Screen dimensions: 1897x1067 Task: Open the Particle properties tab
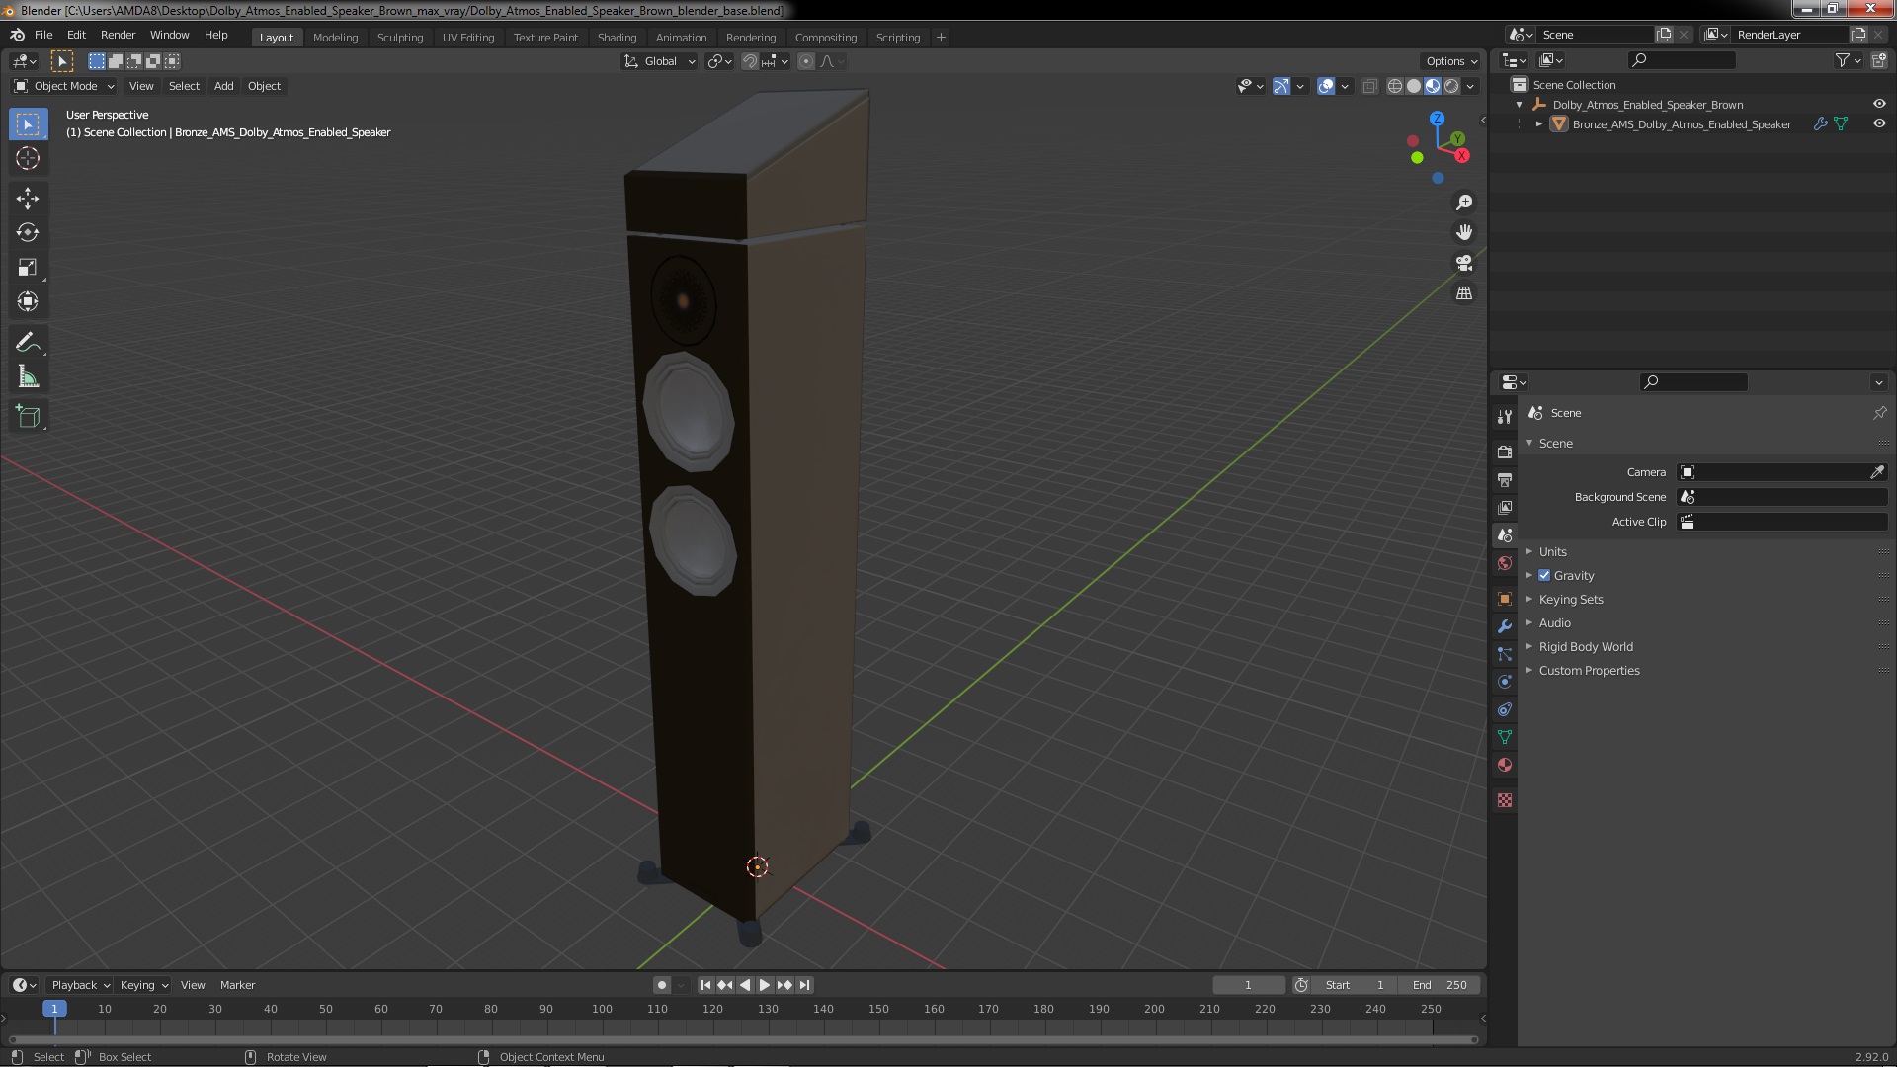1505,654
